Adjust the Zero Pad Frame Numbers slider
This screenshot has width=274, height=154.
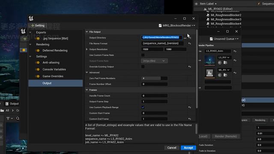pos(154,78)
